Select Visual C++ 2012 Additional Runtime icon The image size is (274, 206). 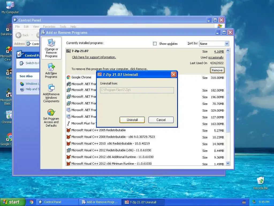68,157
